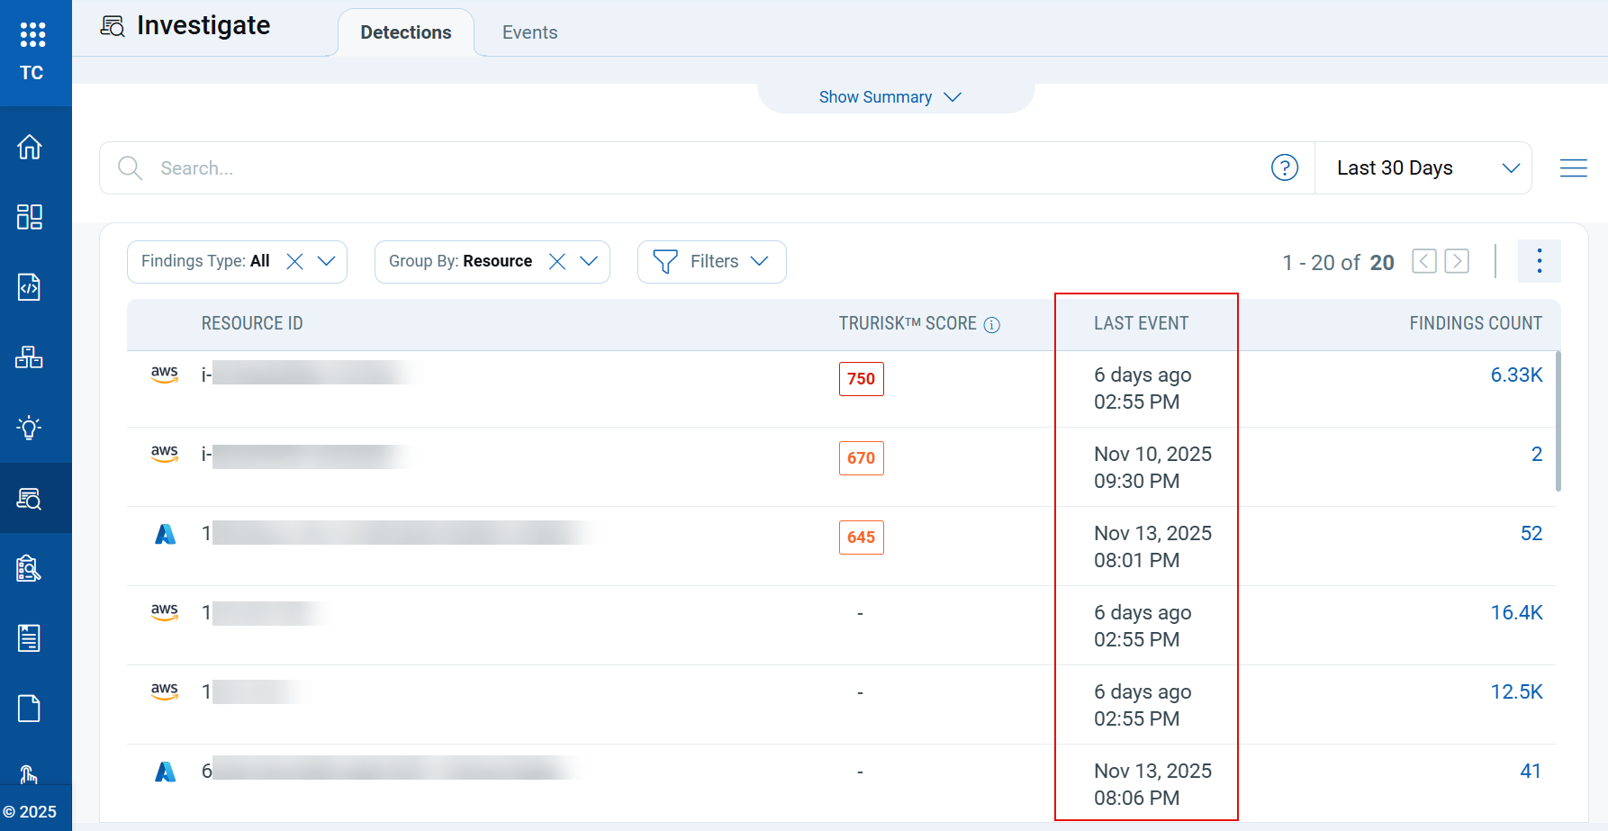
Task: Go to next page of results
Action: point(1457,261)
